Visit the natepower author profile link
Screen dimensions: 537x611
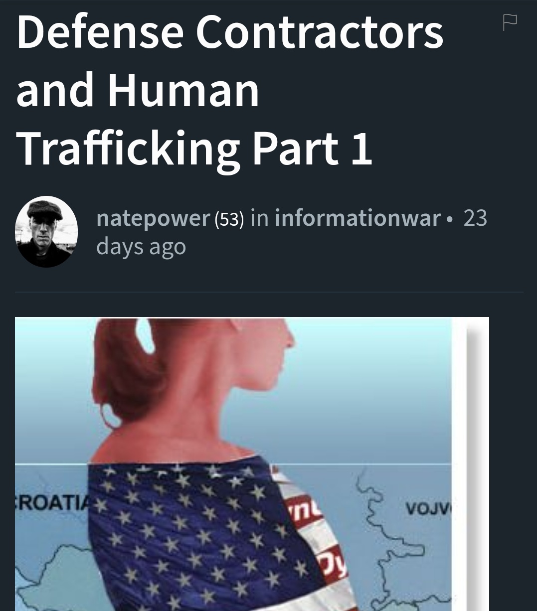153,218
